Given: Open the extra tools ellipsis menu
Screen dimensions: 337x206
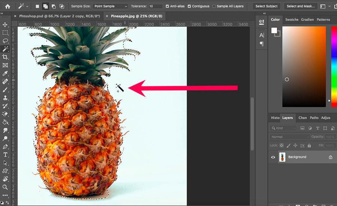Looking at the screenshot, I should (x=5, y=195).
